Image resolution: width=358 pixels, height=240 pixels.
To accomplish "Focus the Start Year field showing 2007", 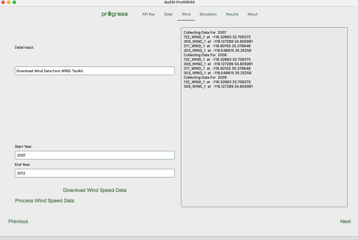I will (x=95, y=155).
